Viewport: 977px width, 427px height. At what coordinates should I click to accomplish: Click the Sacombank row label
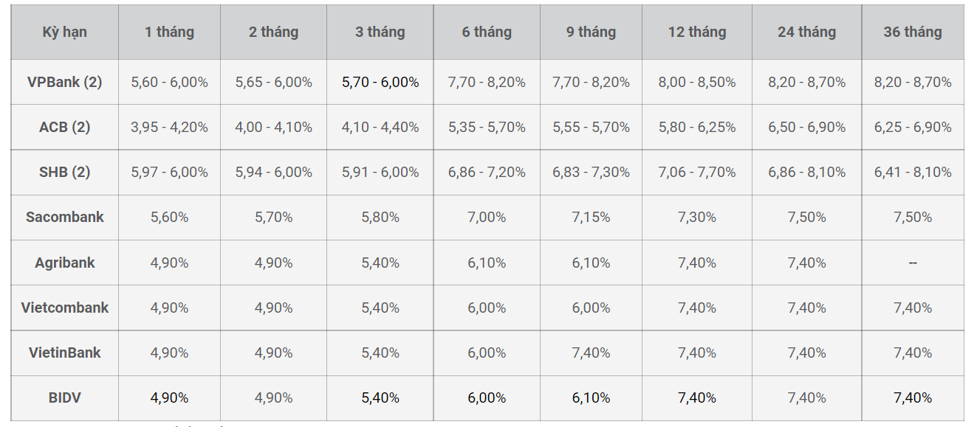pos(64,218)
